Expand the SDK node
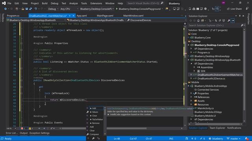Image resolution: width=252 pixels, height=141 pixels. [x=194, y=71]
